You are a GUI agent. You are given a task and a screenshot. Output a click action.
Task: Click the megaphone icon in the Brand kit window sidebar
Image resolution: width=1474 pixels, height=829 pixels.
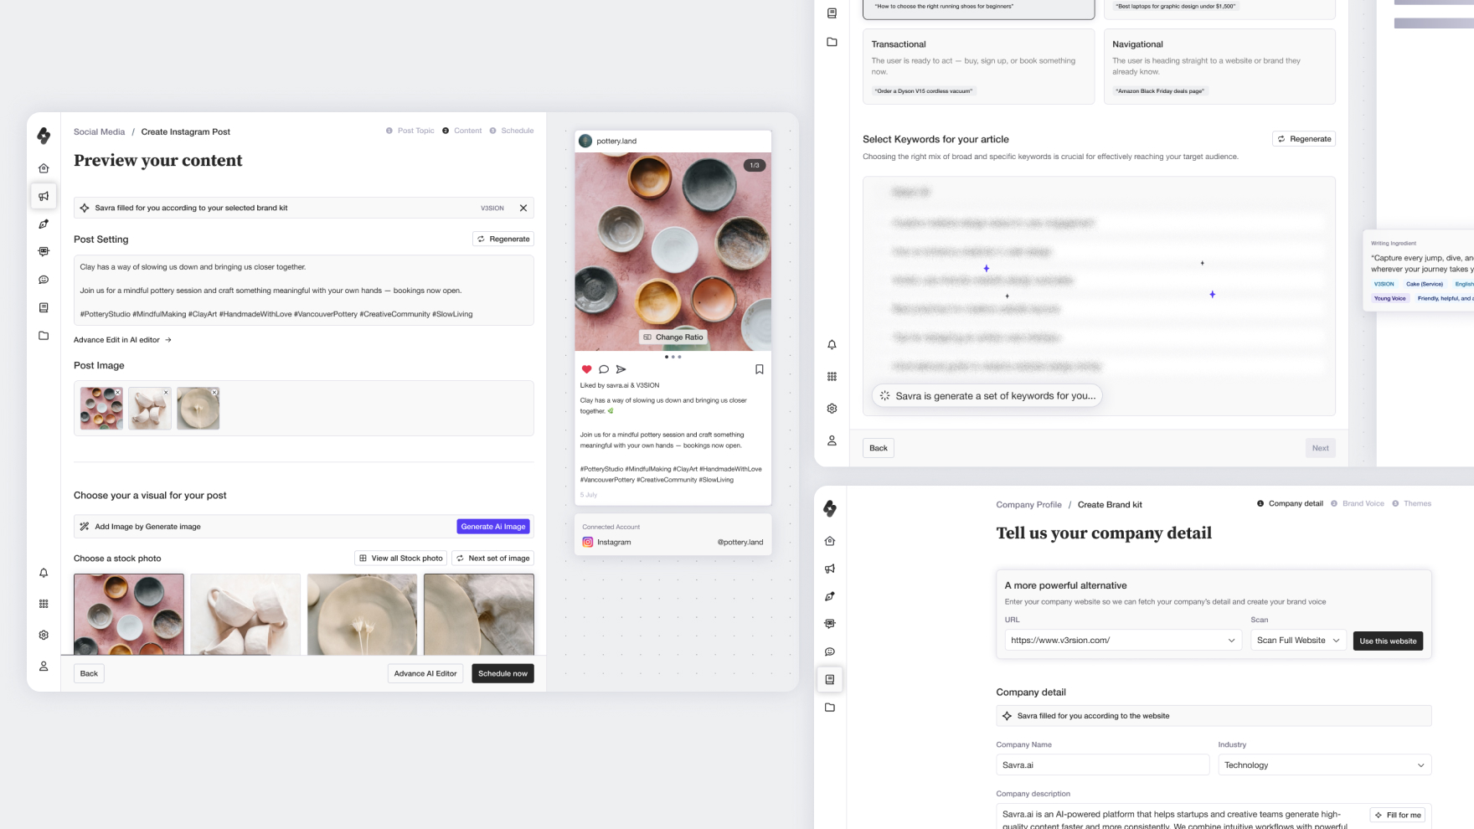pyautogui.click(x=830, y=569)
